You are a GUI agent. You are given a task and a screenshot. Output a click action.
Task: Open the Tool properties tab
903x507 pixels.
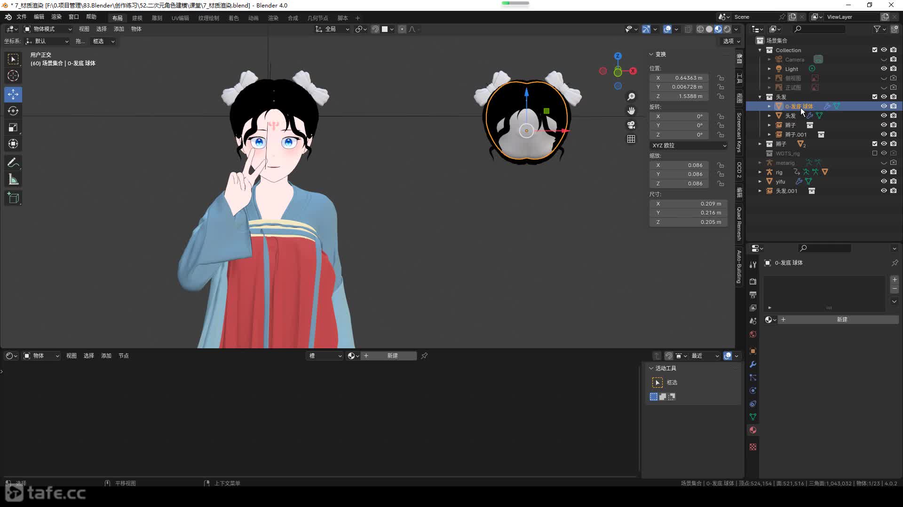click(753, 265)
